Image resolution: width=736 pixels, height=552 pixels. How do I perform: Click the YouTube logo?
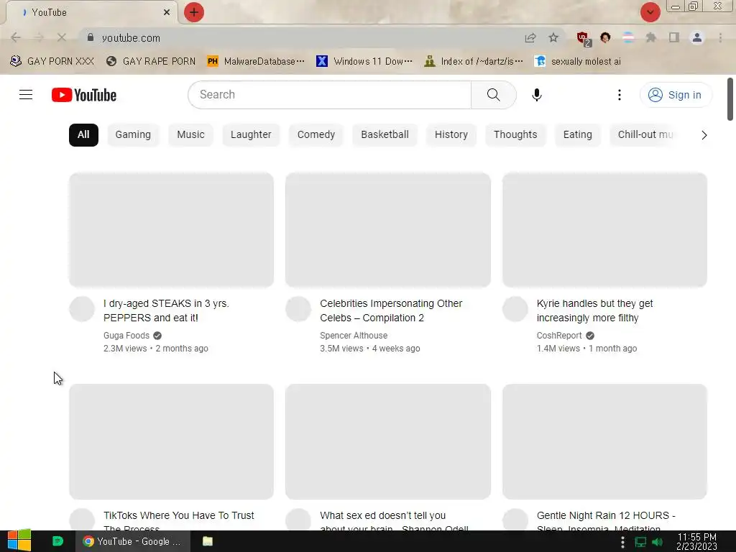(84, 95)
